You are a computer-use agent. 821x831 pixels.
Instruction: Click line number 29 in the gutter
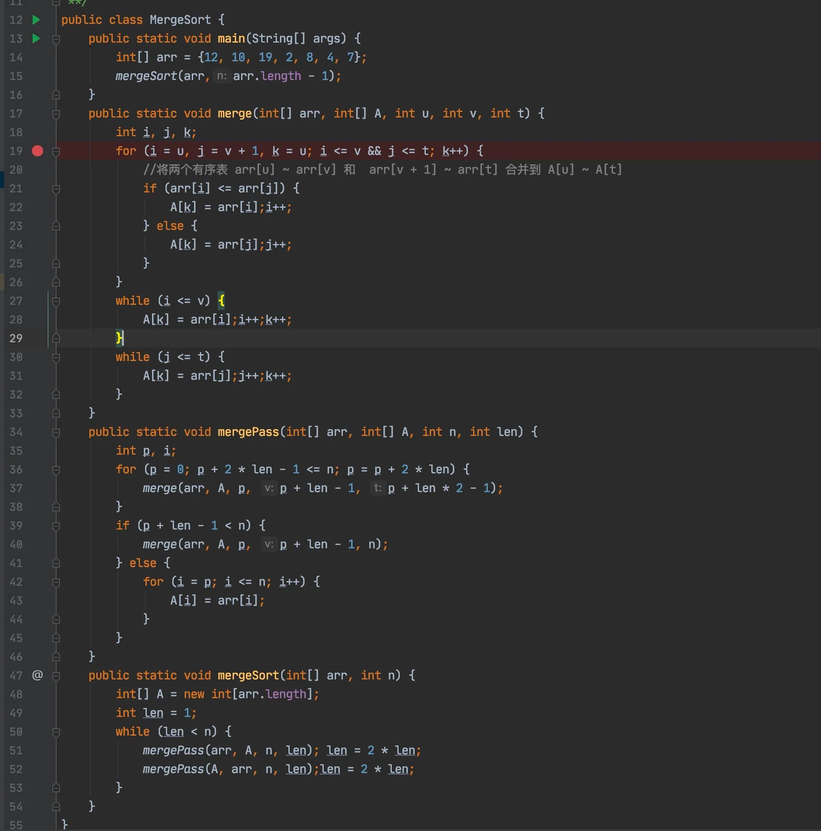tap(16, 338)
